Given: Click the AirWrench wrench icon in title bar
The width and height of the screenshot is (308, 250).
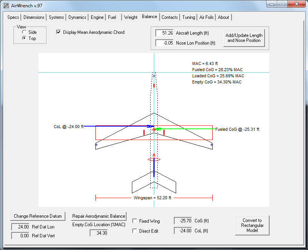Looking at the screenshot, I should point(7,6).
